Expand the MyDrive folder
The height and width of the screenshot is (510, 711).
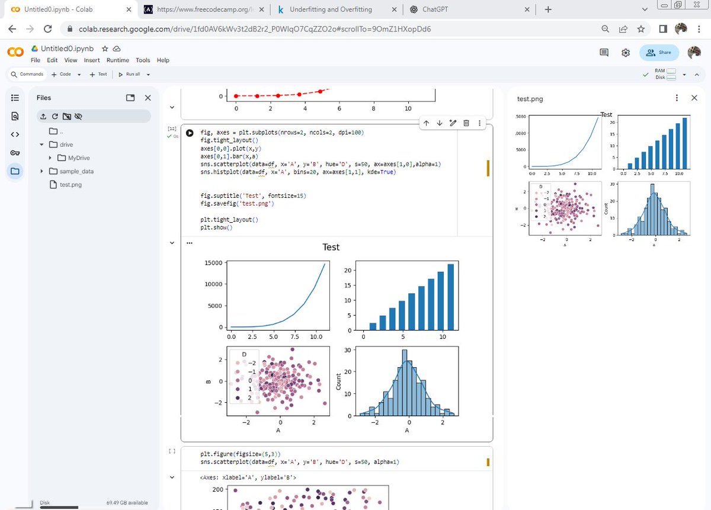(50, 158)
